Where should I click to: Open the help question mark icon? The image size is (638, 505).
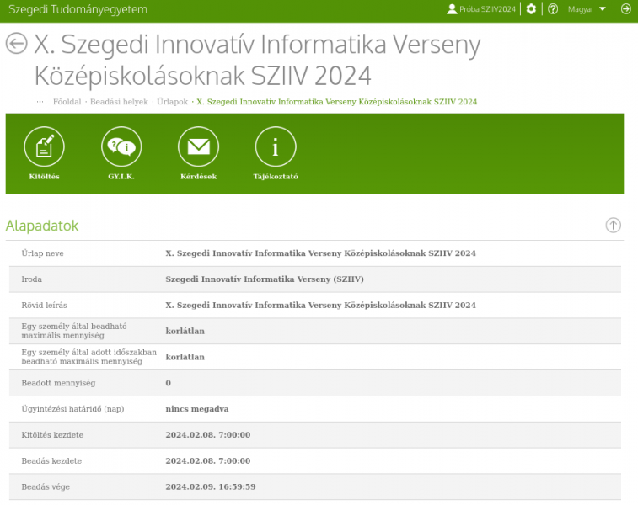(x=553, y=9)
